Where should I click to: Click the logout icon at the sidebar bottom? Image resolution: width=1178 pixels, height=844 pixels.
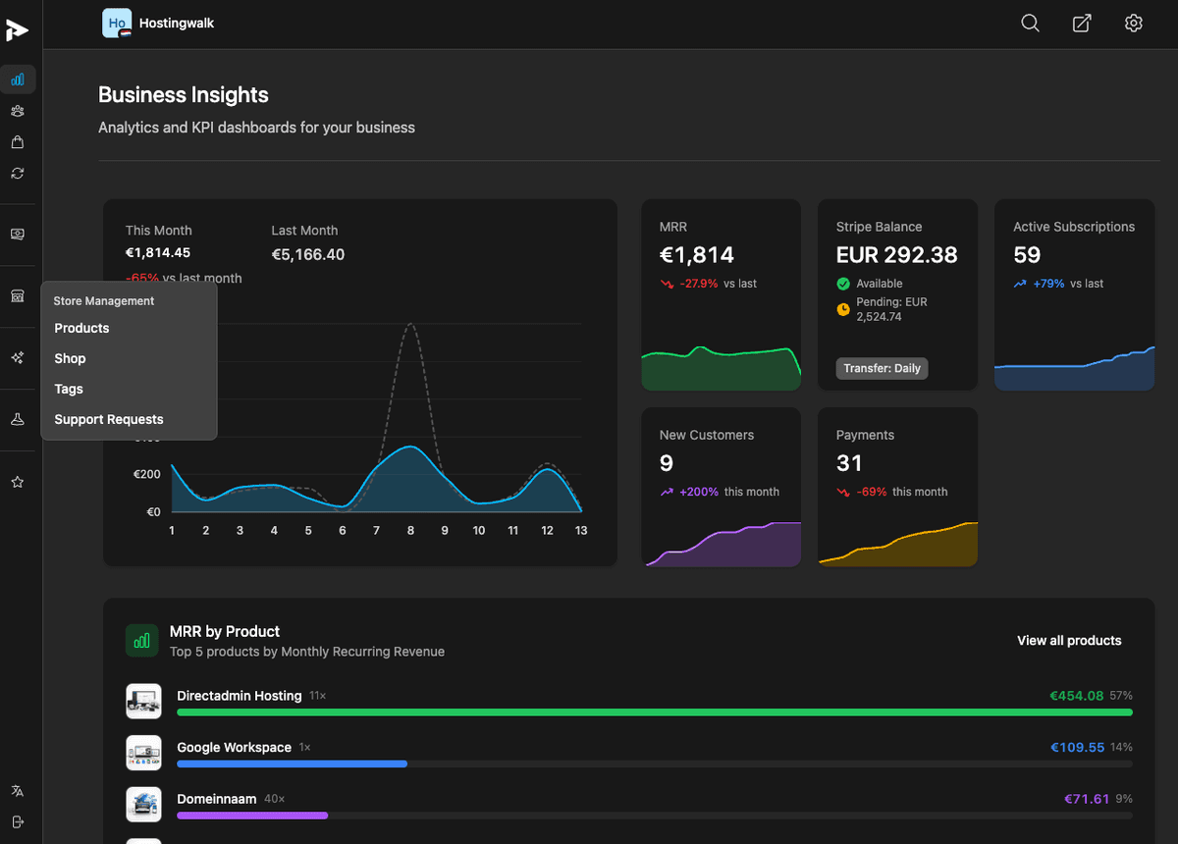pos(17,822)
